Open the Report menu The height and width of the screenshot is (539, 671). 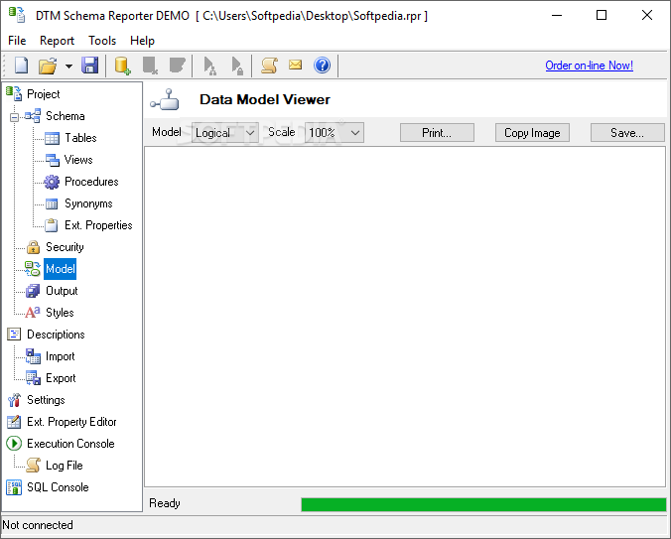57,41
